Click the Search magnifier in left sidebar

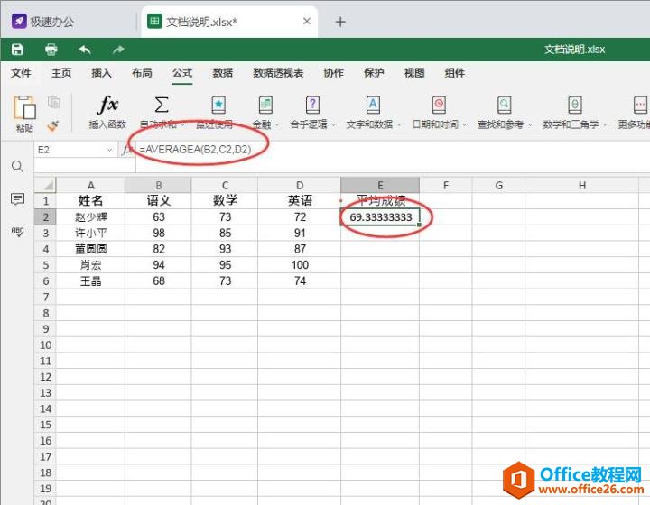click(x=17, y=167)
